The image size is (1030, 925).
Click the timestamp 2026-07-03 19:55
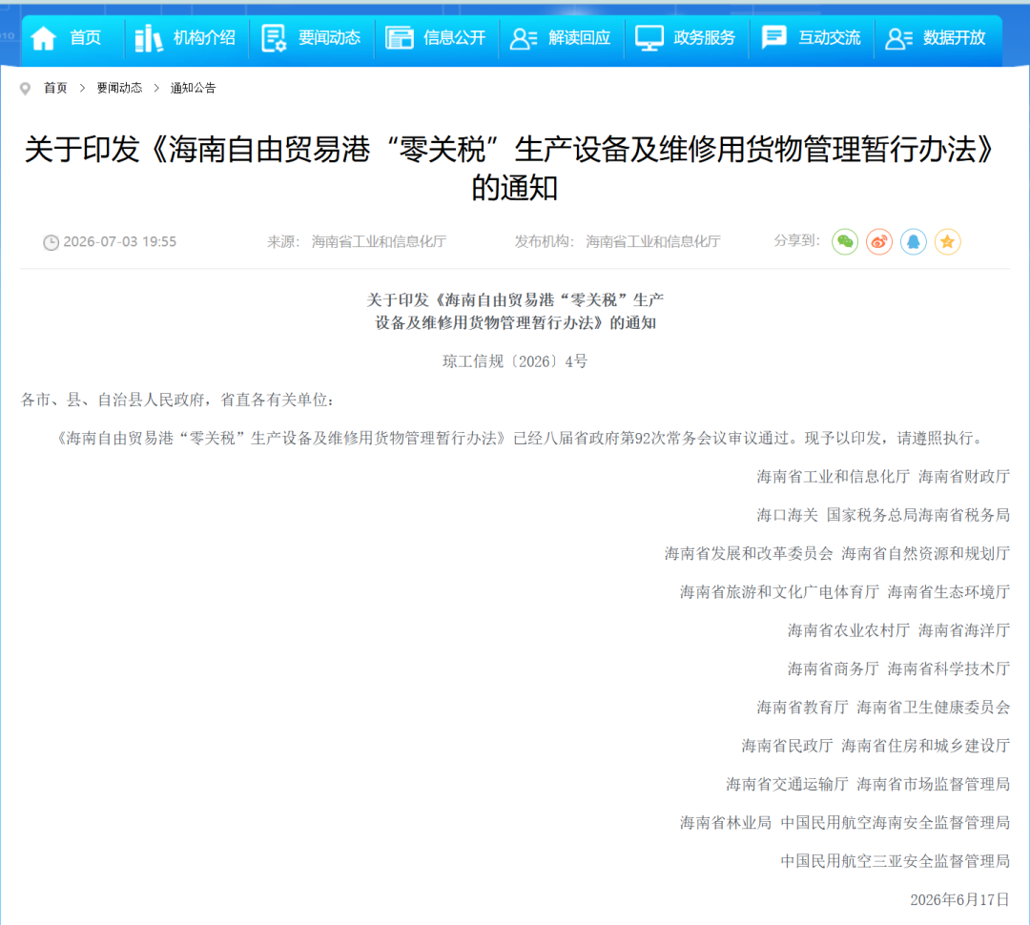119,242
